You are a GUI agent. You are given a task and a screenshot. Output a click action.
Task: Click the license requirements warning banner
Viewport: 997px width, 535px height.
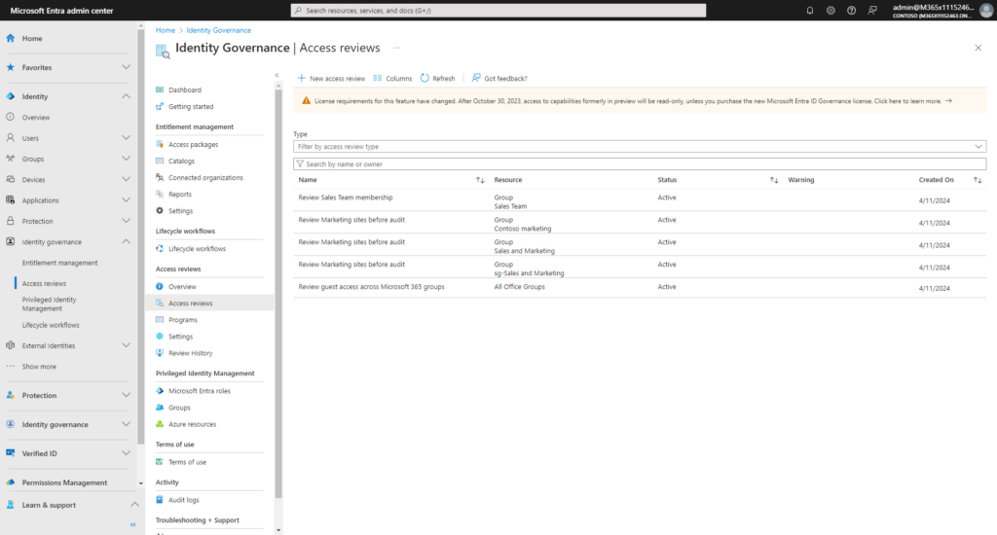640,101
